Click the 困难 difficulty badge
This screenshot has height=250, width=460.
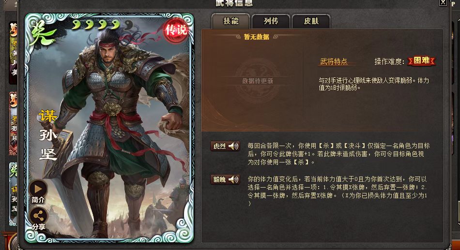tap(422, 60)
